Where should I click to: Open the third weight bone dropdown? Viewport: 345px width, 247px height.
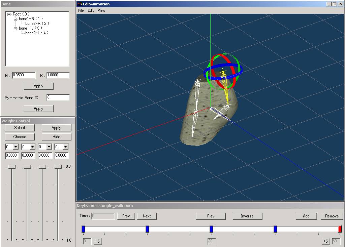click(49, 147)
